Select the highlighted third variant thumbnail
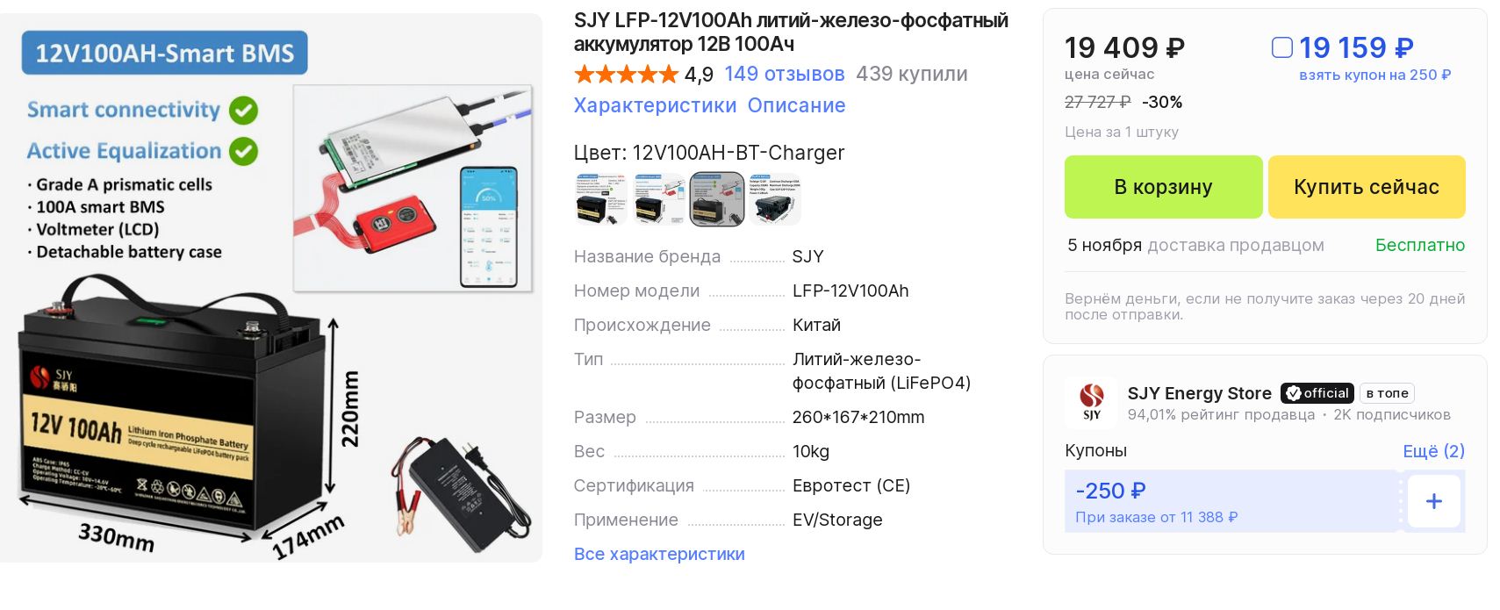This screenshot has height=610, width=1500. click(x=717, y=199)
